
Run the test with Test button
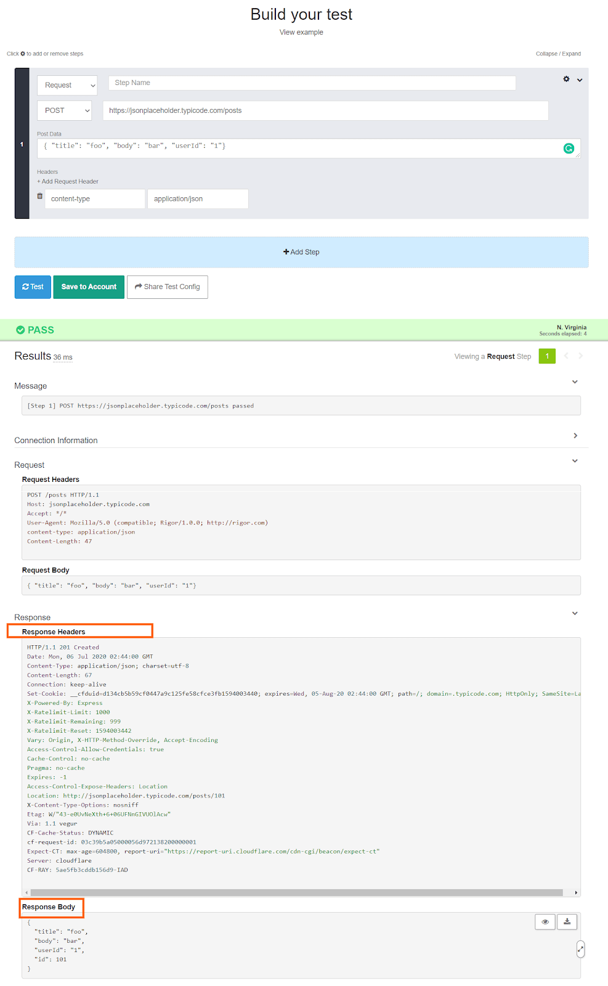[x=33, y=287]
